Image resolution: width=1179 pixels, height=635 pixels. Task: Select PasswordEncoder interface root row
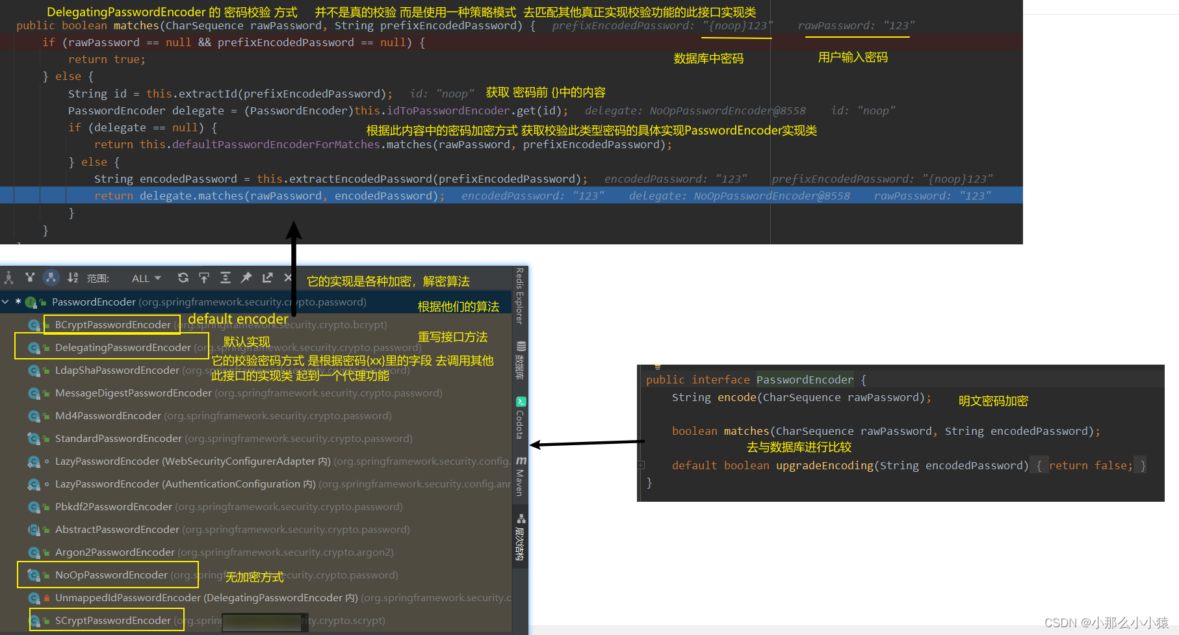tap(256, 302)
